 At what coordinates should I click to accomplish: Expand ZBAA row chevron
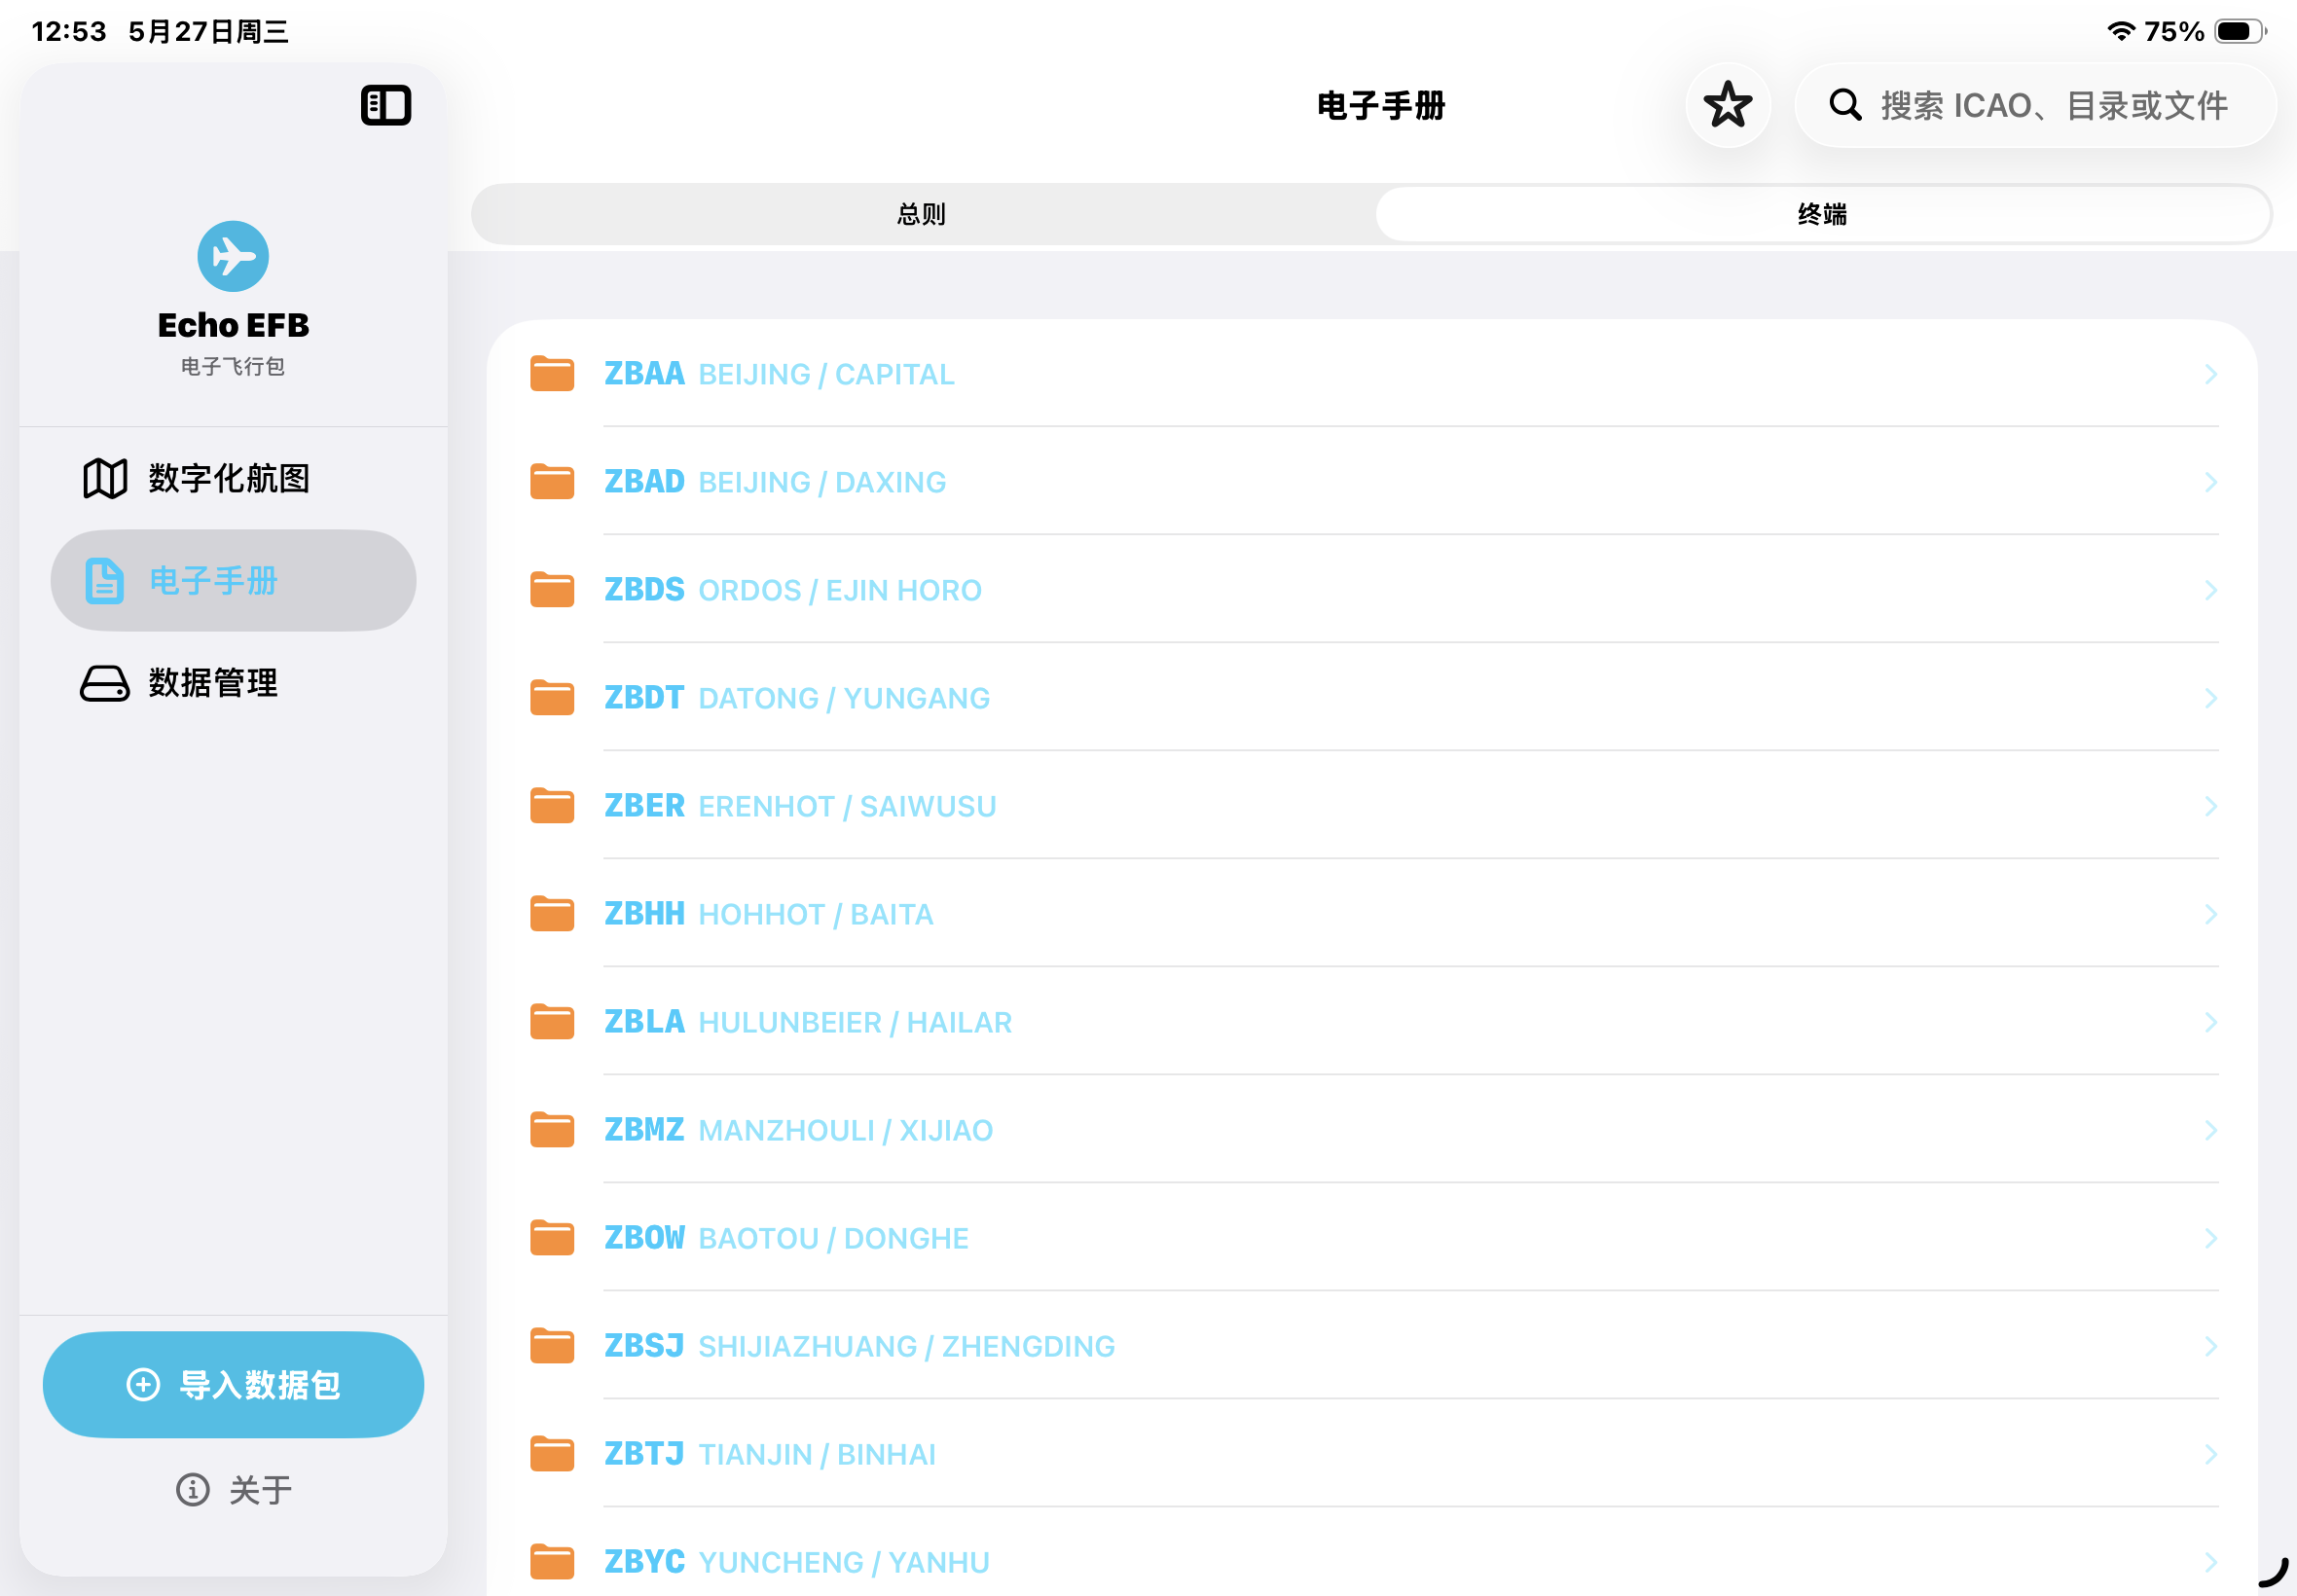pyautogui.click(x=2211, y=374)
